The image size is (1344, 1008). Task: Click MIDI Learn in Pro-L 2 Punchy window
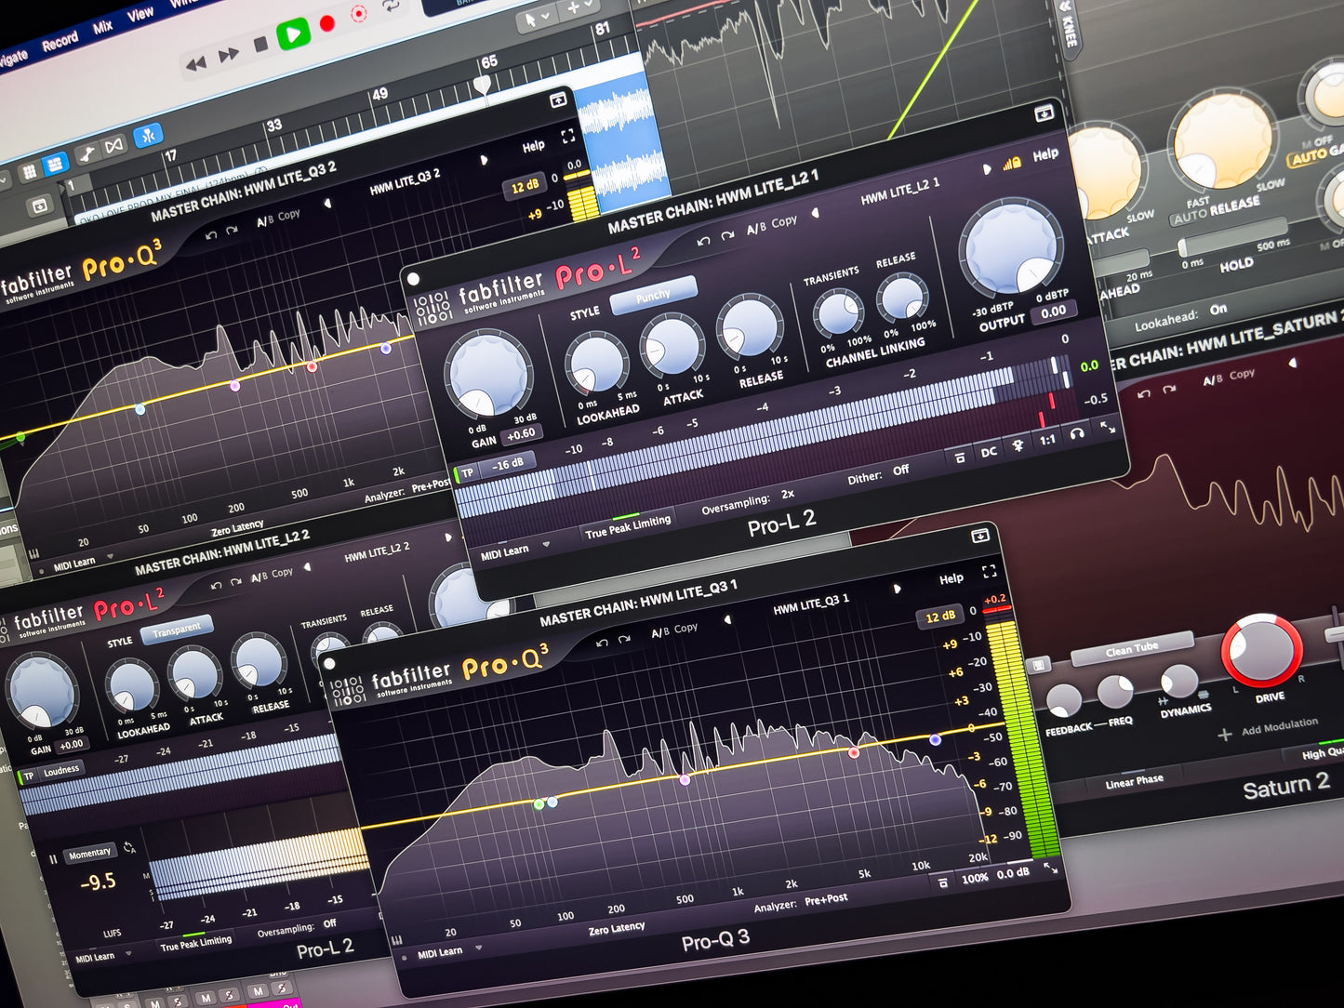504,553
